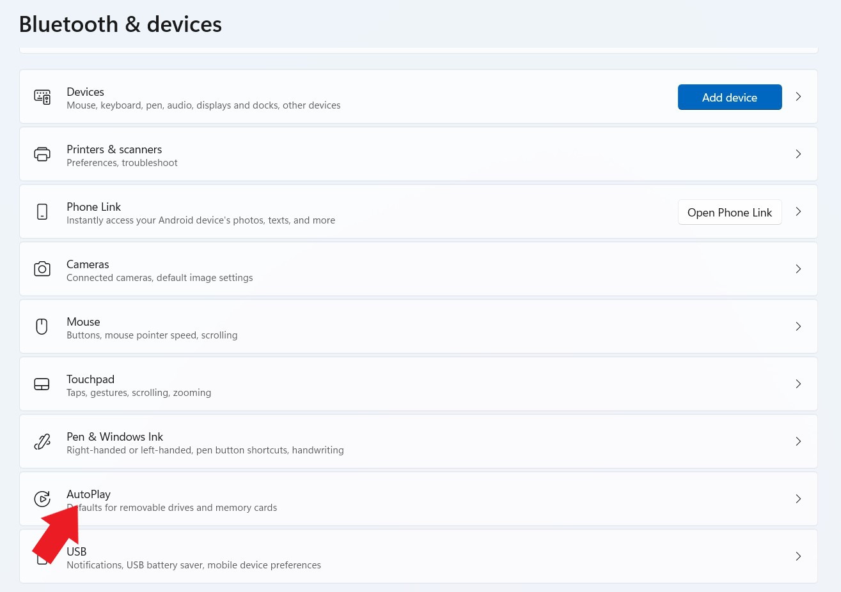The image size is (841, 592).
Task: Click the Devices keyboard icon
Action: pyautogui.click(x=42, y=97)
